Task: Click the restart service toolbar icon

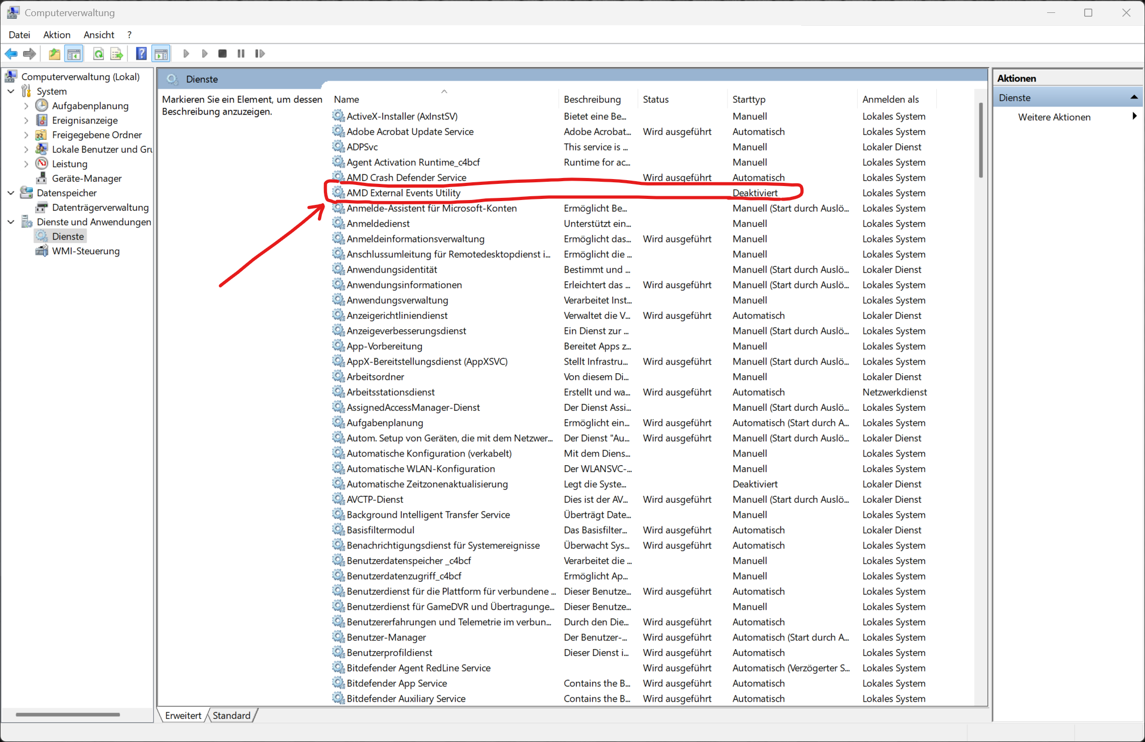Action: coord(260,54)
